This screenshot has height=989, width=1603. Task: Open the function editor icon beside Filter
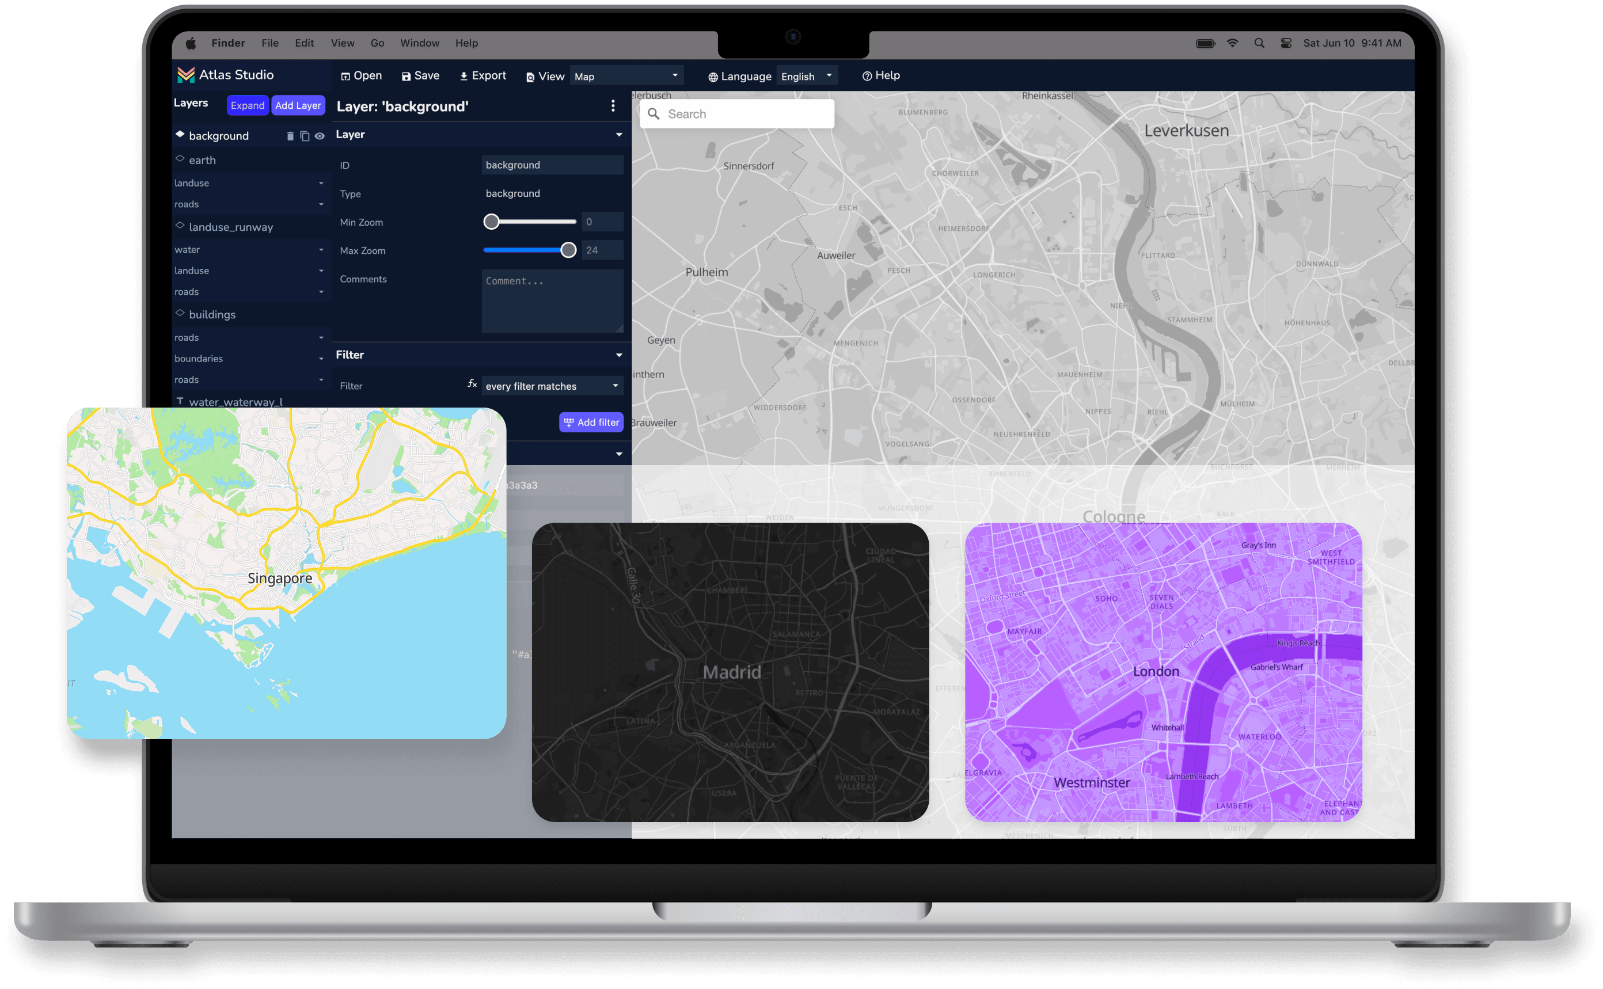coord(472,385)
